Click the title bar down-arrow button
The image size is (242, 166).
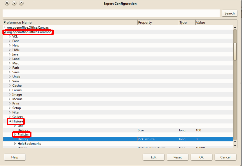14,3
